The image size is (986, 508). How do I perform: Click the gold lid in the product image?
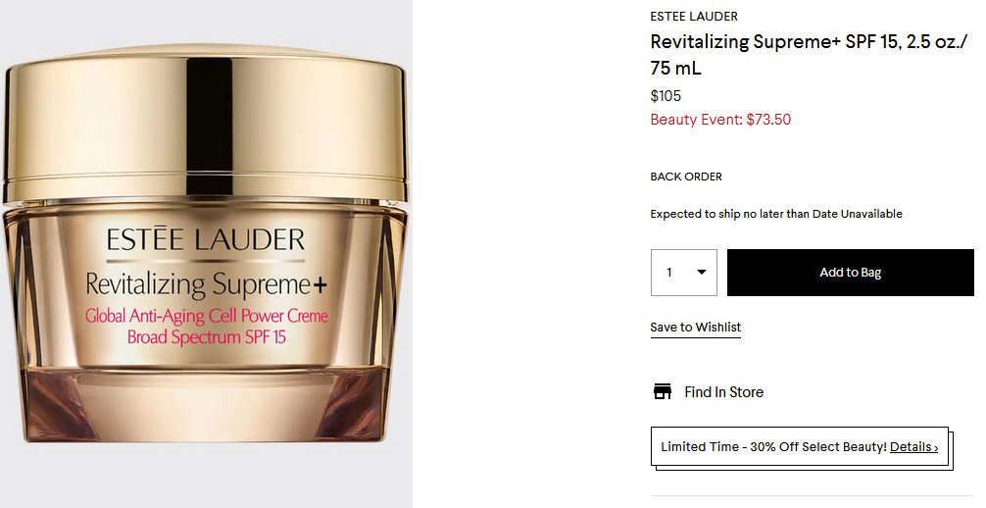coord(205,123)
